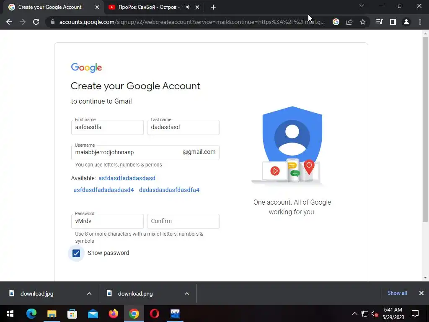The image size is (429, 322).
Task: Click the Google logo on the form
Action: (86, 68)
